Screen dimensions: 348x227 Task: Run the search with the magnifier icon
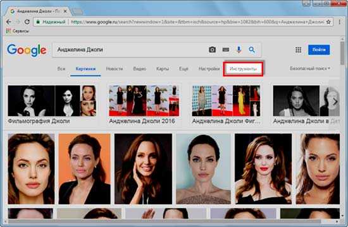[x=252, y=50]
